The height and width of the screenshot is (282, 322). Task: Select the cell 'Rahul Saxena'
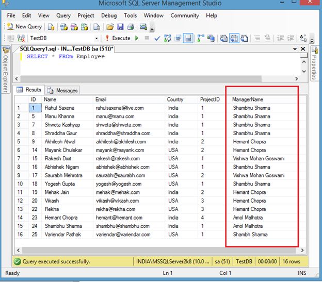click(x=67, y=108)
